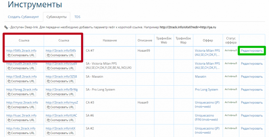Open link http://zud9.2track.info
This screenshot has width=269, height=137.
22,64
